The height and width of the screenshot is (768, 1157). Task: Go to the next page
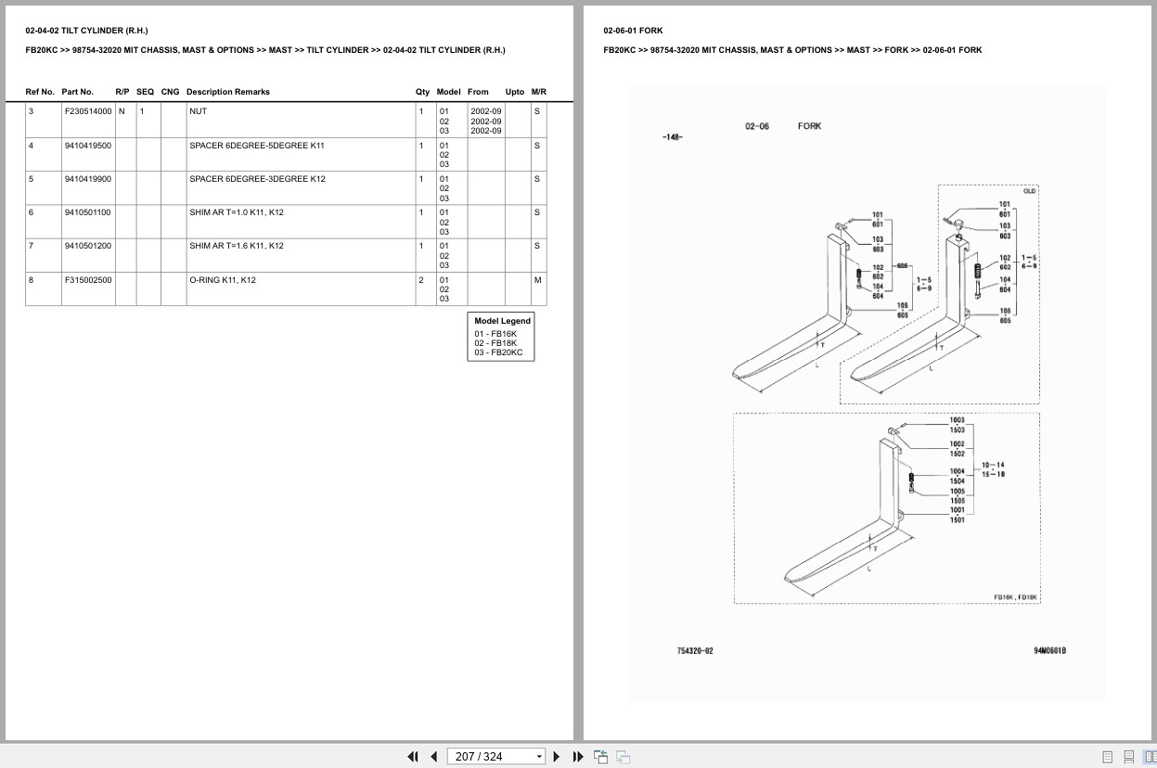click(x=557, y=757)
